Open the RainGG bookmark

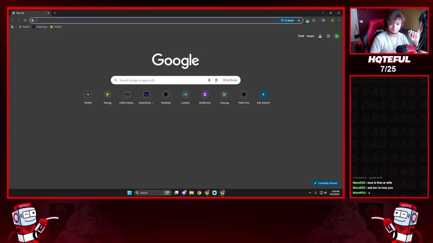(24, 27)
